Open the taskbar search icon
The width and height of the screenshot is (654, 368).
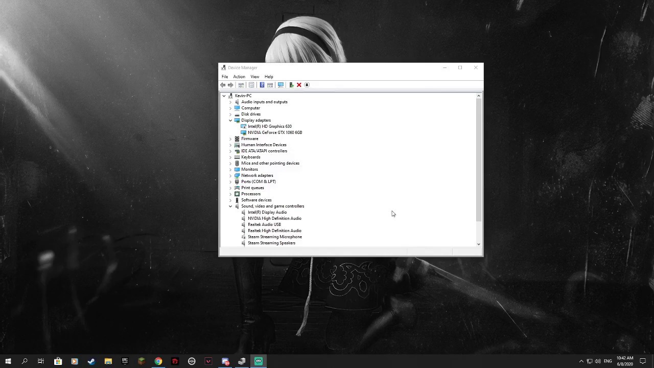click(25, 361)
